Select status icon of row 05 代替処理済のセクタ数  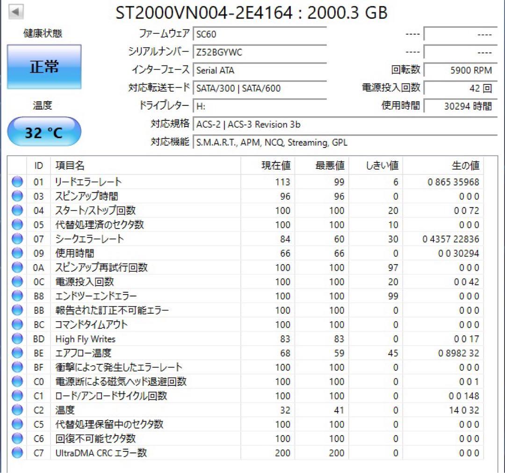pyautogui.click(x=17, y=224)
